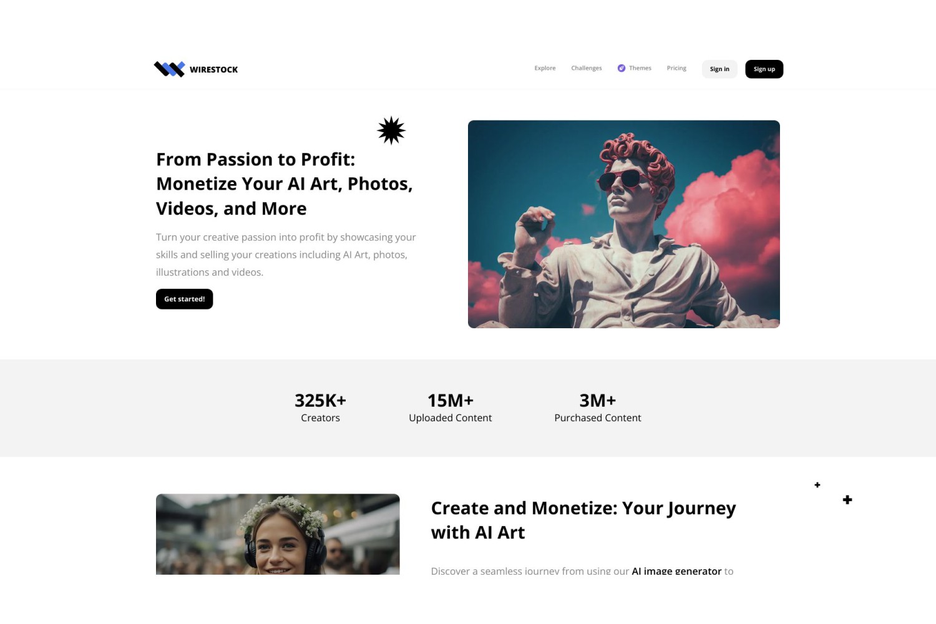
Task: Open the statue with sunglasses image
Action: tap(624, 224)
